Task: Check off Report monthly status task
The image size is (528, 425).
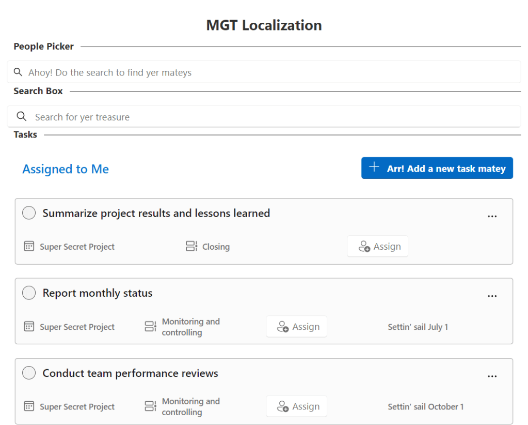Action: point(29,293)
